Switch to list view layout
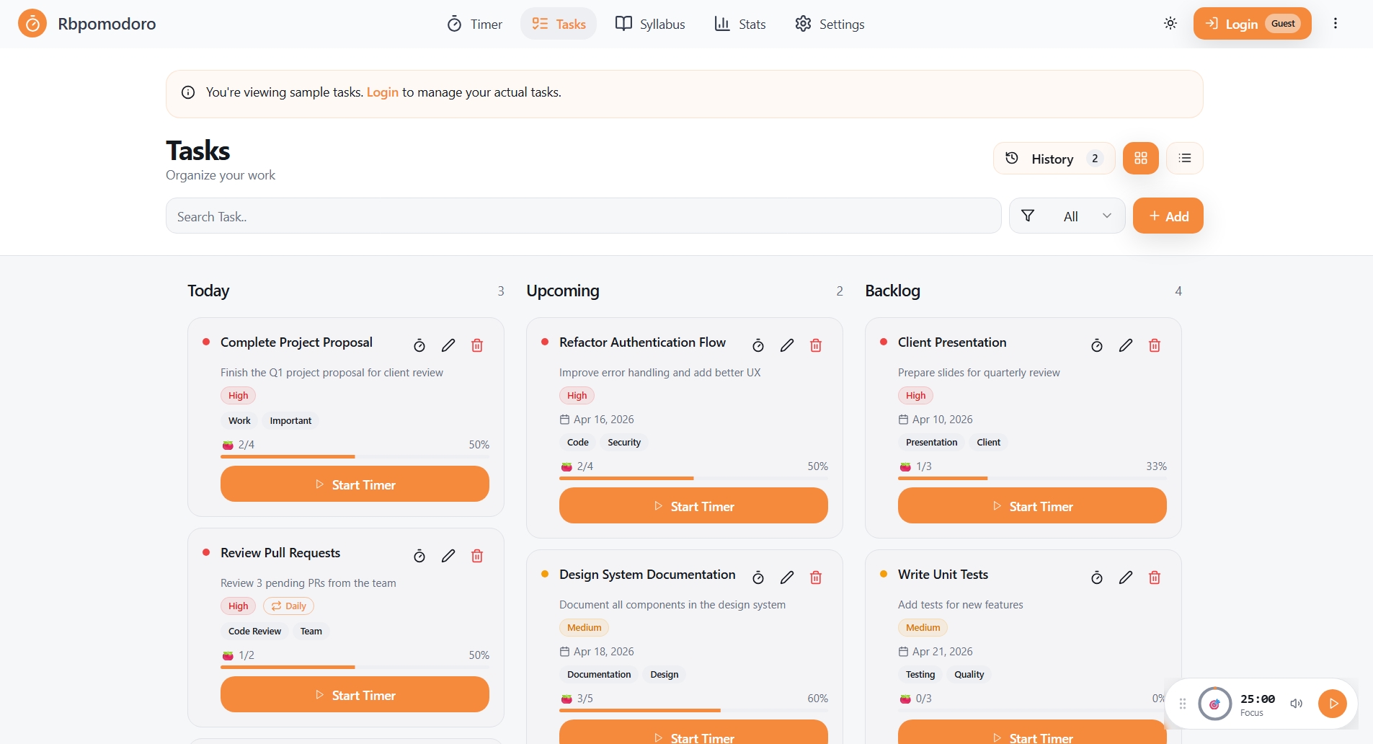Image resolution: width=1373 pixels, height=744 pixels. (x=1184, y=159)
